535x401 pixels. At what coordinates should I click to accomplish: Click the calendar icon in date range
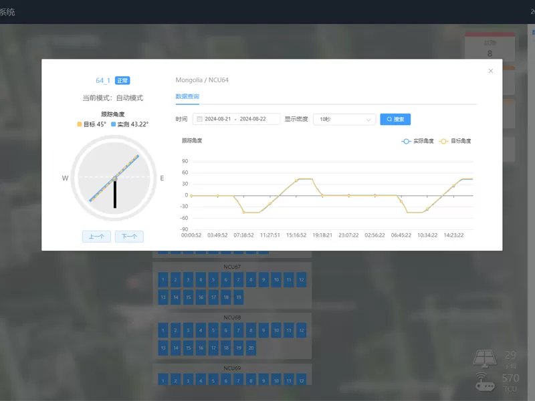199,120
